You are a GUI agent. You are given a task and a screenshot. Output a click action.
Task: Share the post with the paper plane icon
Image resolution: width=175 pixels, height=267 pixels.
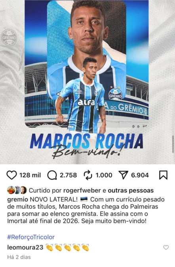(x=123, y=175)
